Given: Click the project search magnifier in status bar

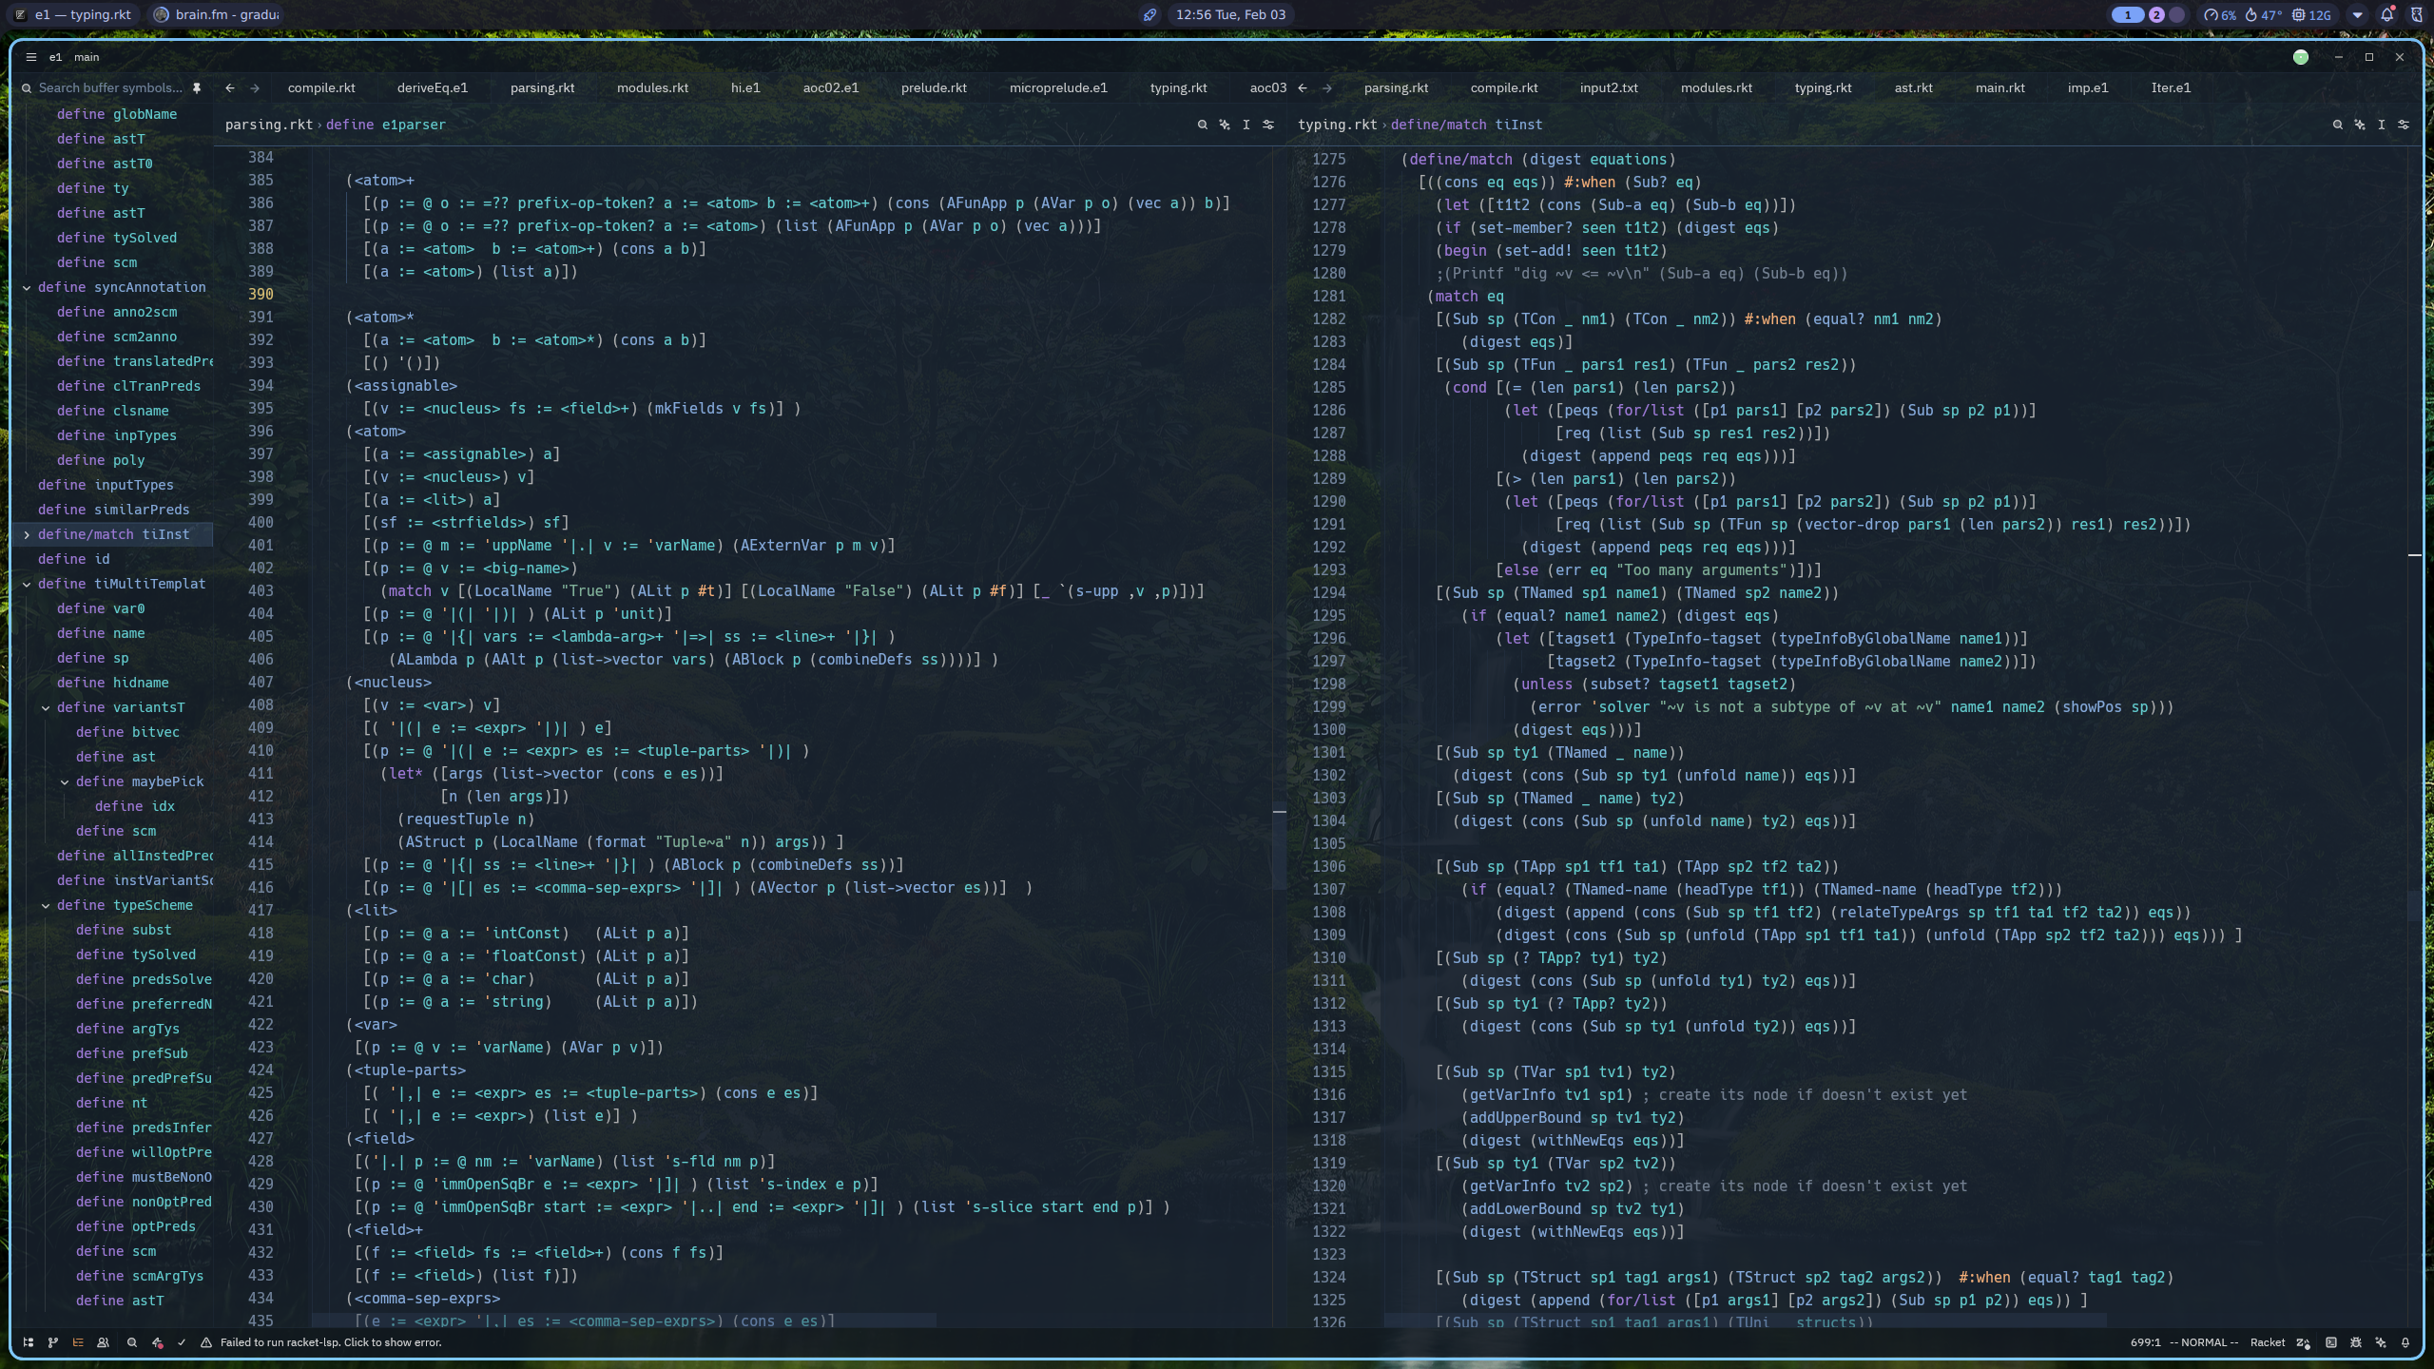Looking at the screenshot, I should 132,1342.
